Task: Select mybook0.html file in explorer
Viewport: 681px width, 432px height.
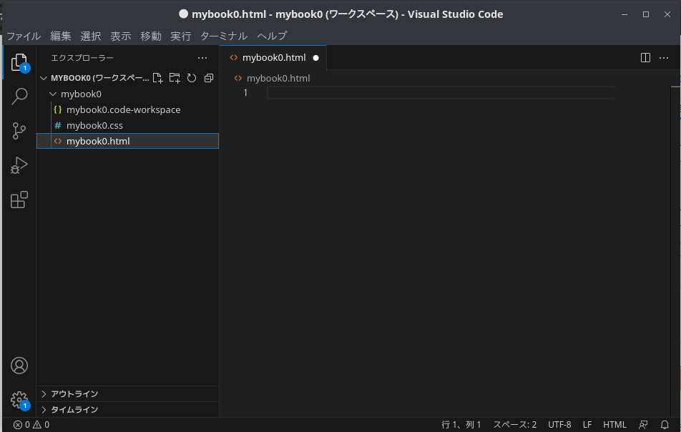Action: pos(127,141)
